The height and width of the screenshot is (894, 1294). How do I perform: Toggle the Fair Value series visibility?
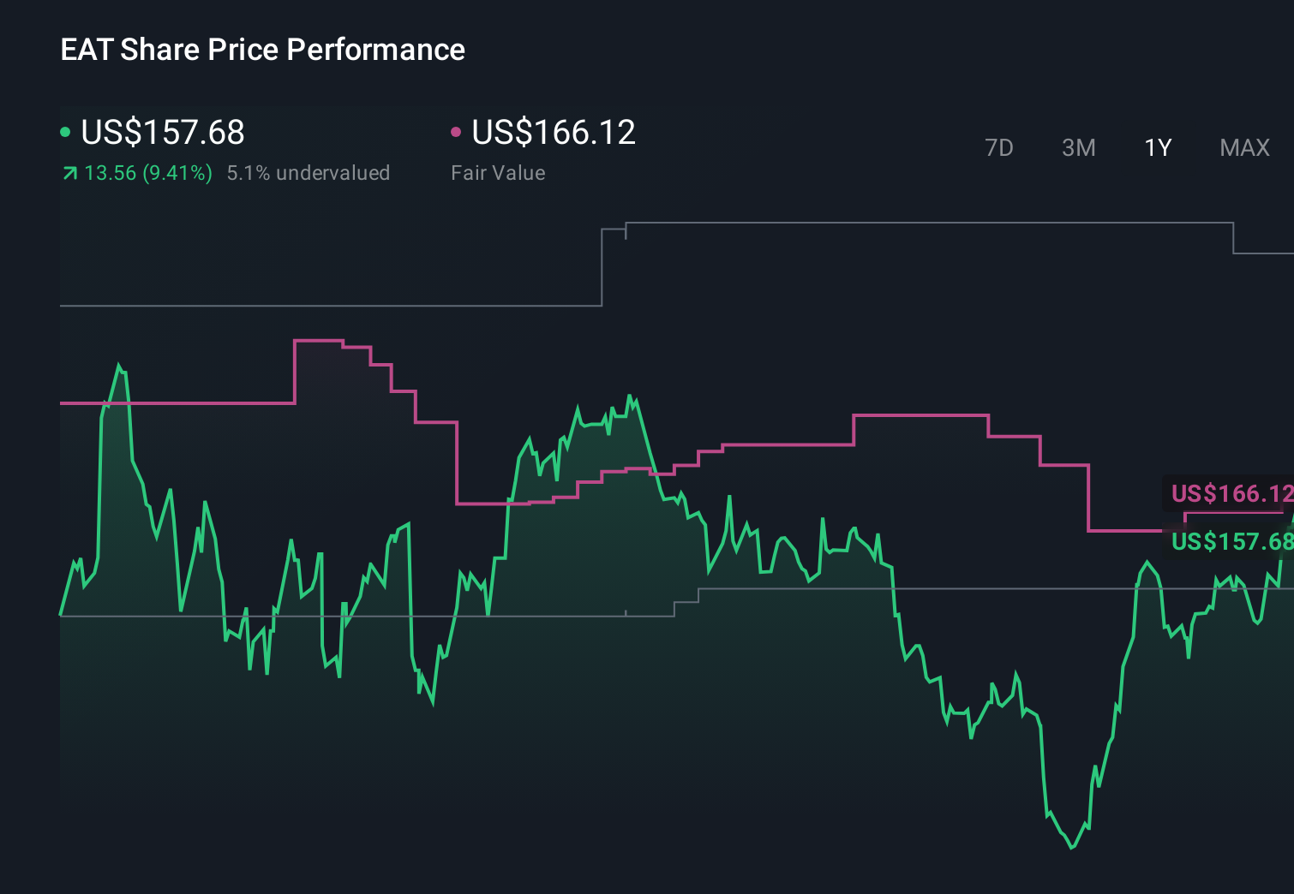(x=555, y=133)
